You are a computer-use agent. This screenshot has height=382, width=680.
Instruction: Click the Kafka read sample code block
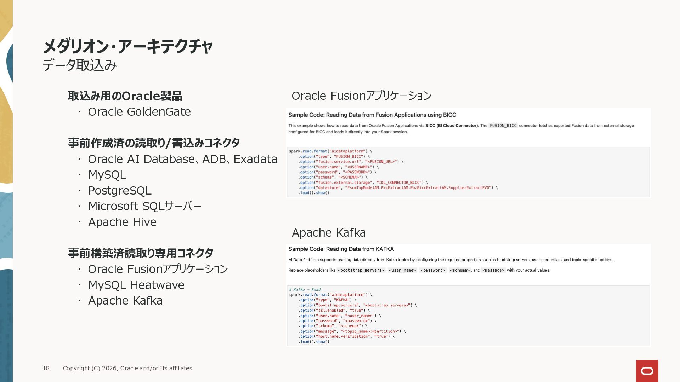(x=467, y=316)
